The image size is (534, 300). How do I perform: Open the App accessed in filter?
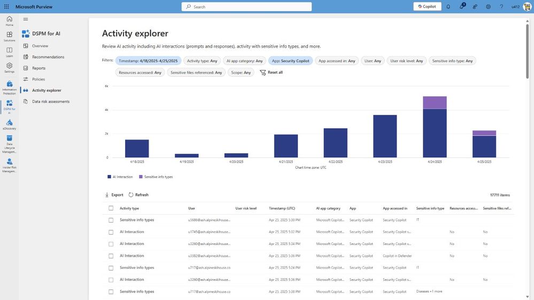click(337, 61)
